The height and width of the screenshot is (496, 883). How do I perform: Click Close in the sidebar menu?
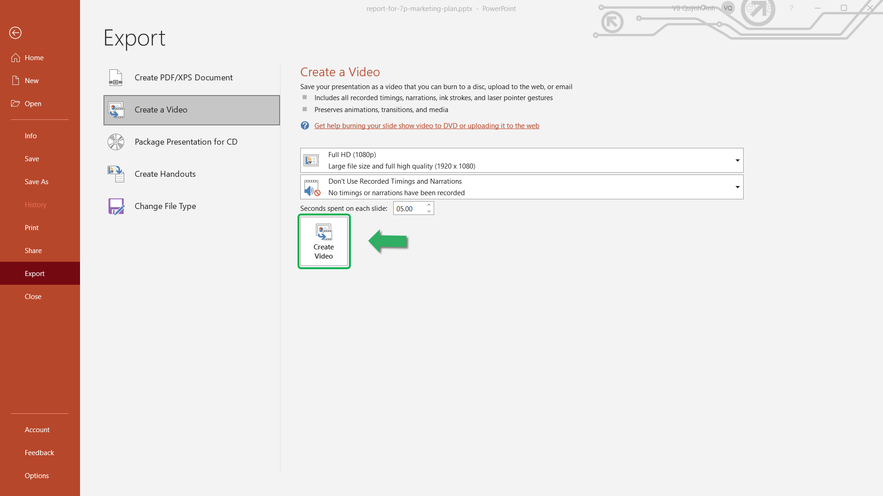[40, 296]
